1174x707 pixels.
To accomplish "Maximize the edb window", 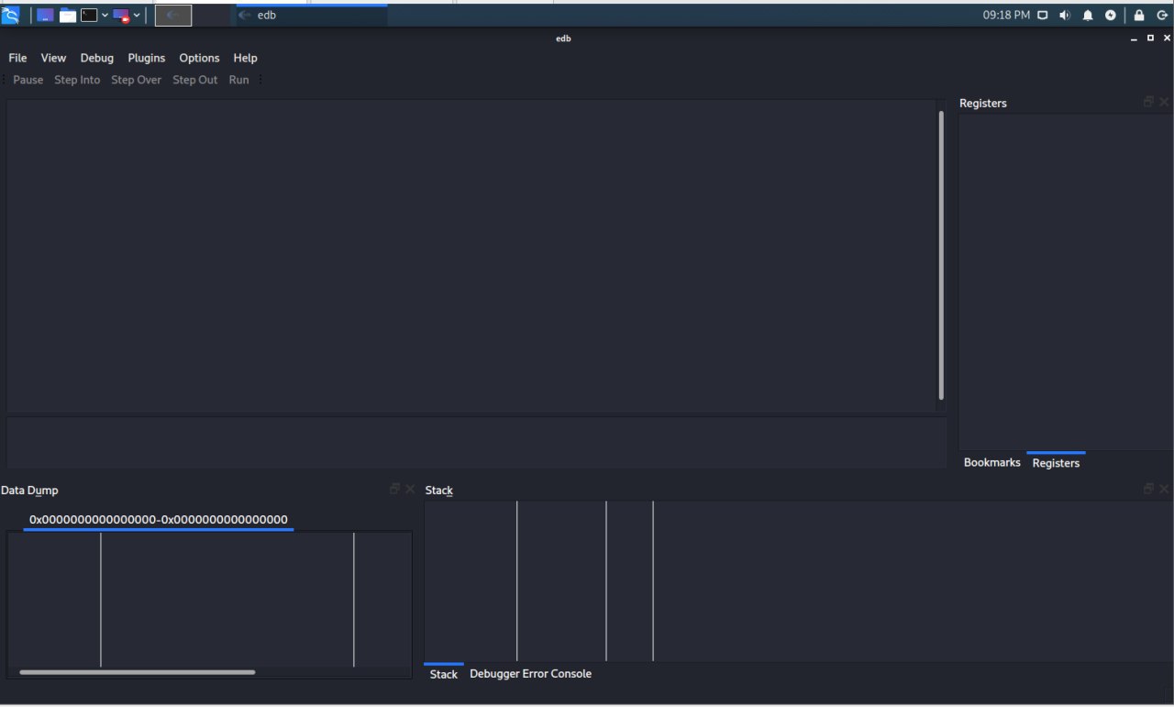I will [1150, 39].
